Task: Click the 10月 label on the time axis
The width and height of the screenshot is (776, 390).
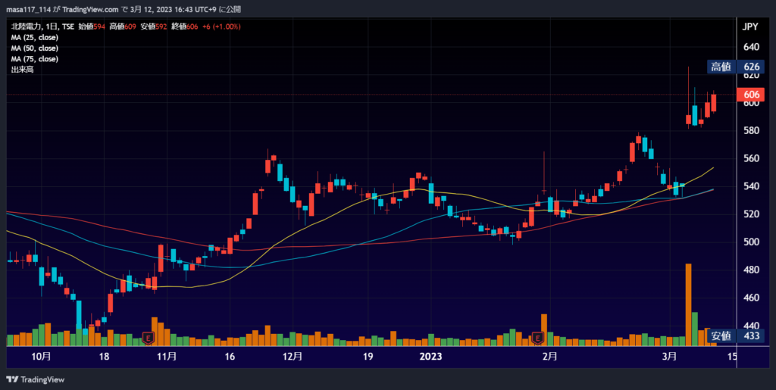Action: click(42, 356)
